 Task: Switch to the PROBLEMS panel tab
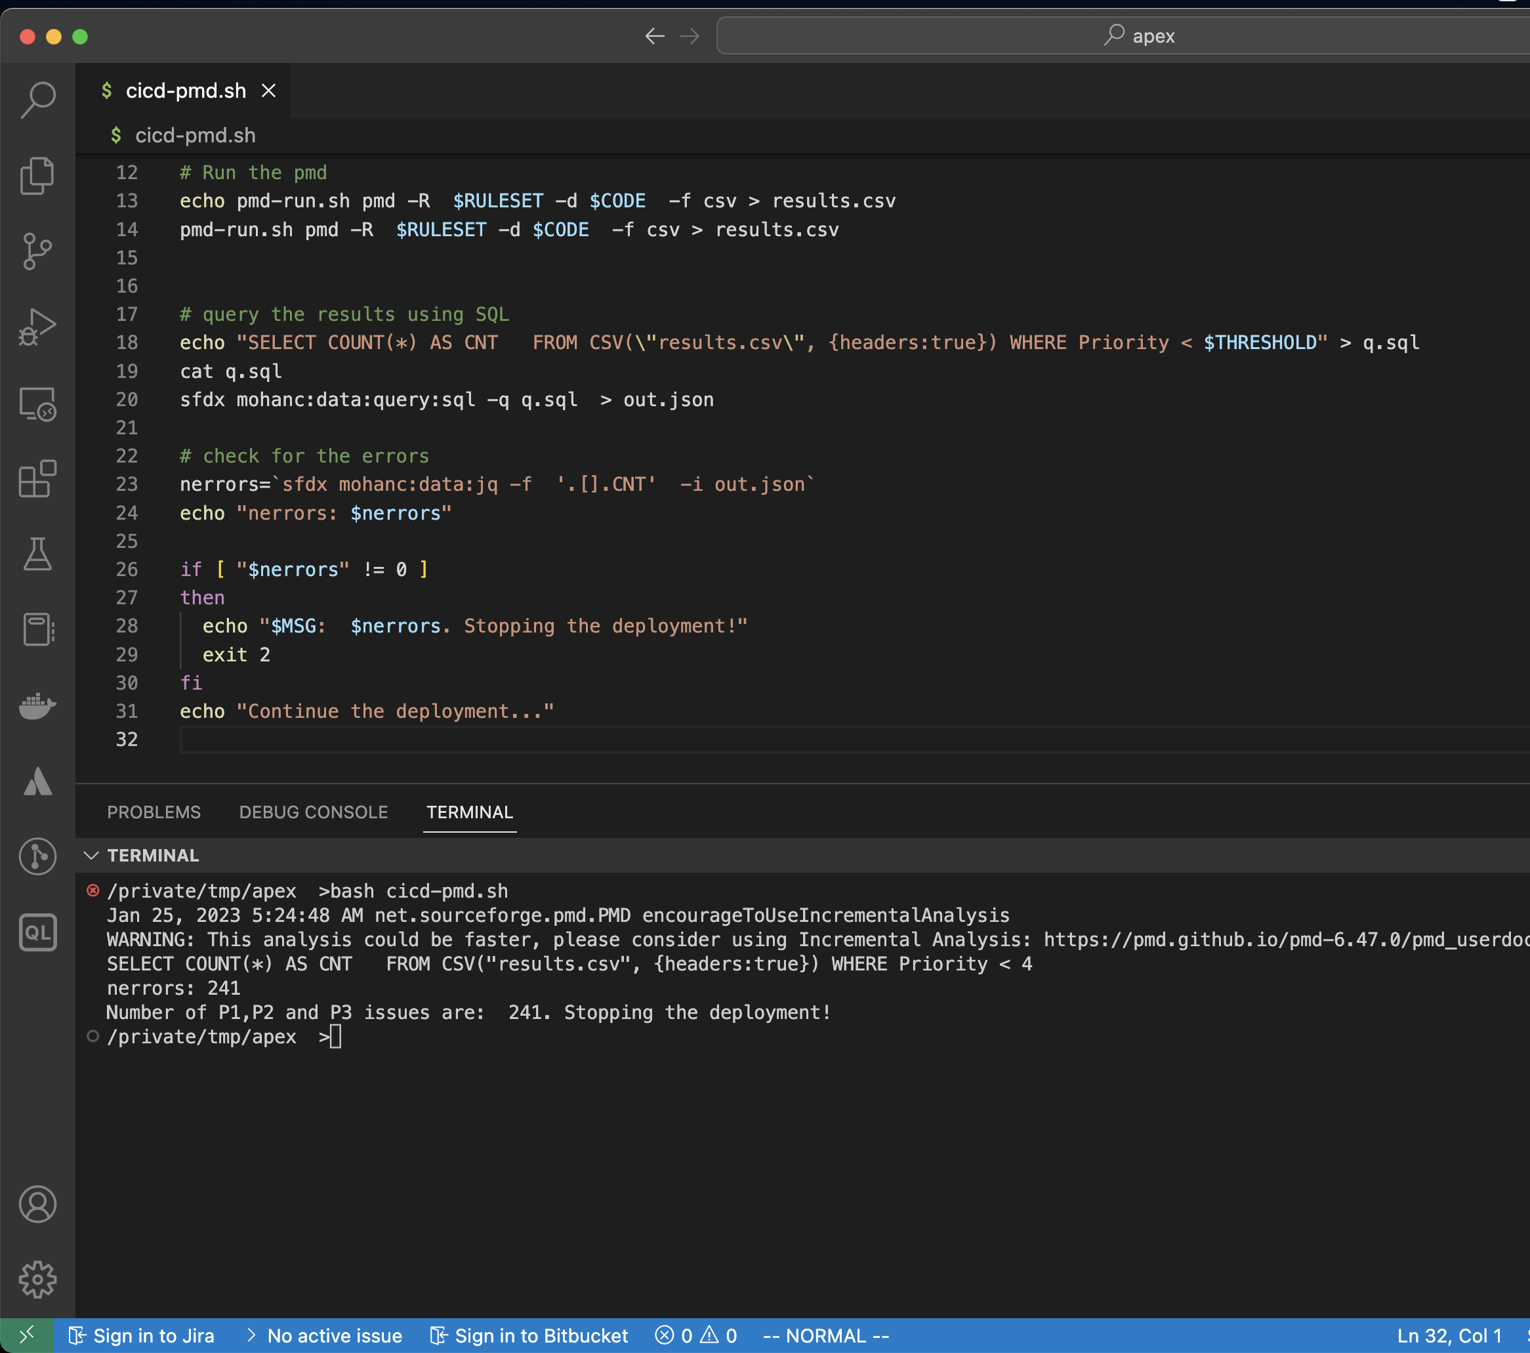[x=154, y=812]
